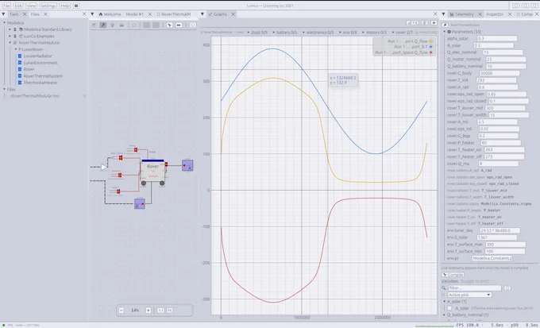Reset diagram zoom with 1:1 button
Image resolution: width=540 pixels, height=328 pixels.
point(160,311)
